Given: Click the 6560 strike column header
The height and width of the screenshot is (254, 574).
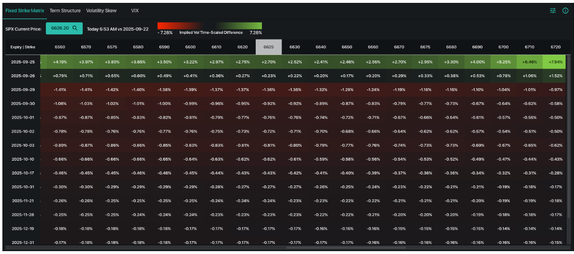Looking at the screenshot, I should [60, 47].
